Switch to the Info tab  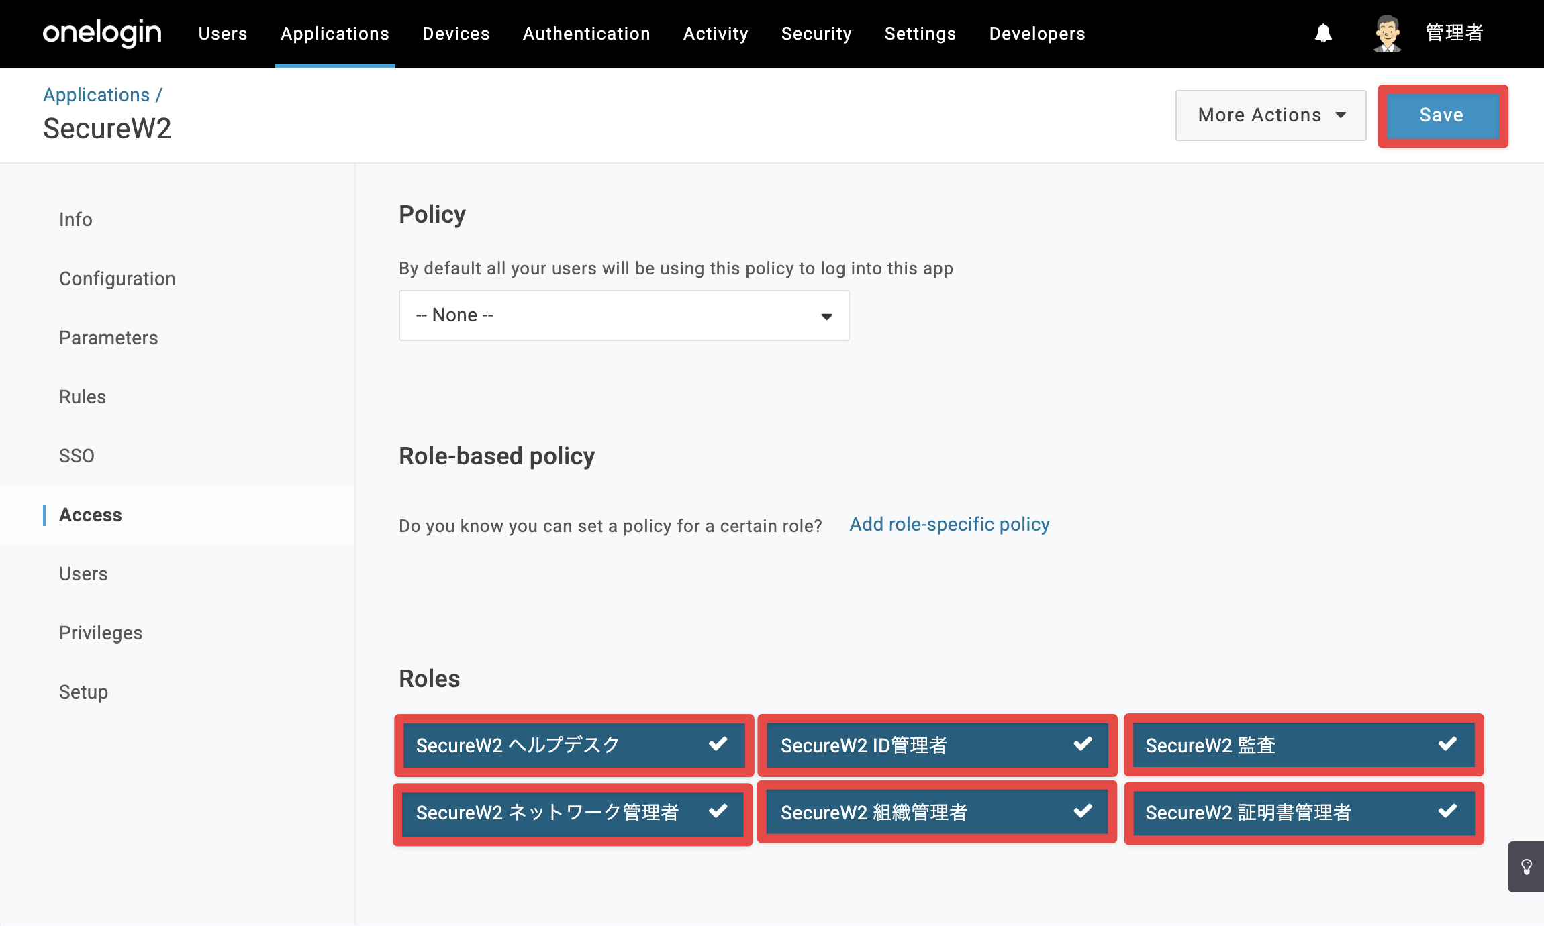76,219
